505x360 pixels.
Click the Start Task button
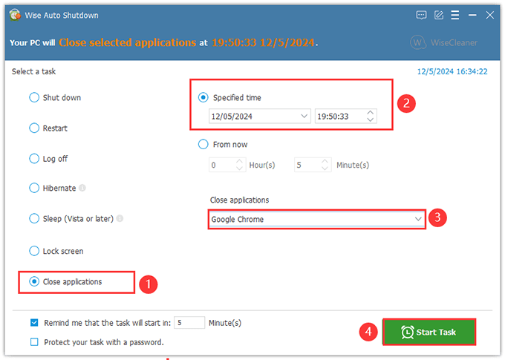[429, 332]
